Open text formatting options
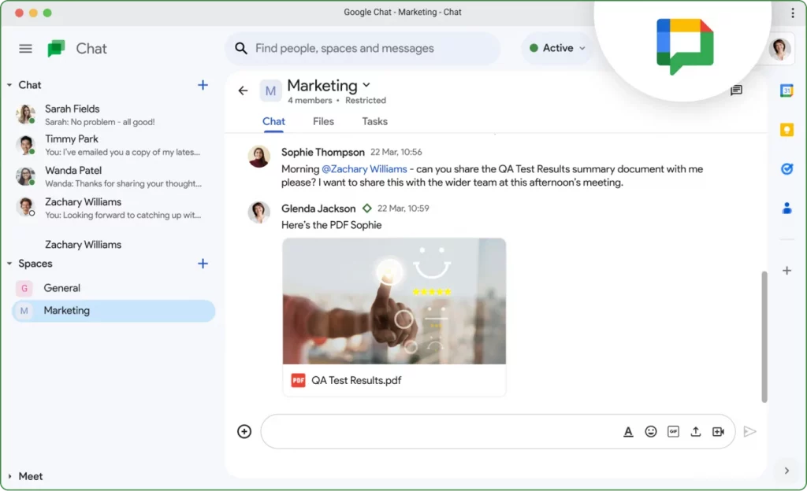Viewport: 807px width, 491px height. pos(628,432)
